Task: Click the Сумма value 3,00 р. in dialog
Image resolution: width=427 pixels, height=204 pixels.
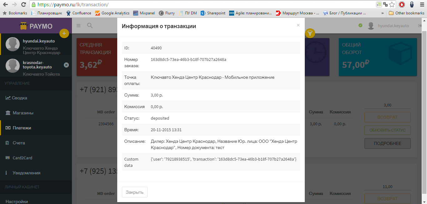Action: click(x=157, y=95)
